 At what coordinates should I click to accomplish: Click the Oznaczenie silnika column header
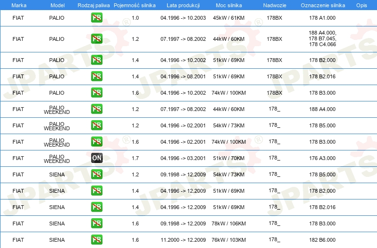[323, 5]
